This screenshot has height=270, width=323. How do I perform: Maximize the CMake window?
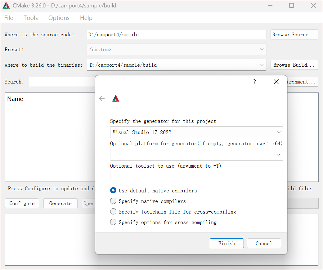[291, 6]
